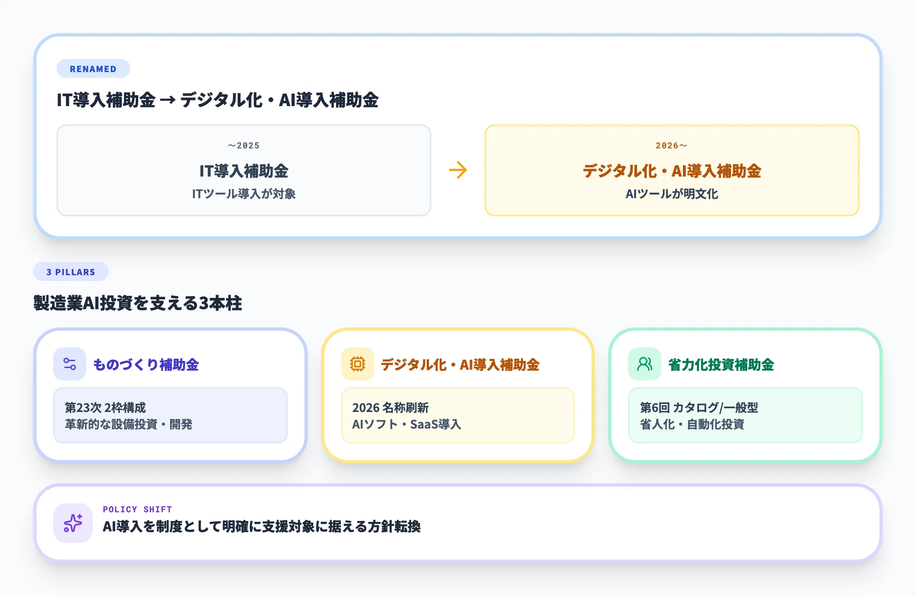This screenshot has height=596, width=916.
Task: Click the POLICY SHIFT label badge
Action: pos(138,509)
